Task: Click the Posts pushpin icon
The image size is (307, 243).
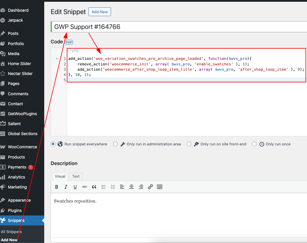Action: tap(3, 33)
